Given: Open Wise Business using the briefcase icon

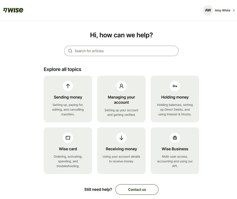Looking at the screenshot, I should click(x=175, y=137).
